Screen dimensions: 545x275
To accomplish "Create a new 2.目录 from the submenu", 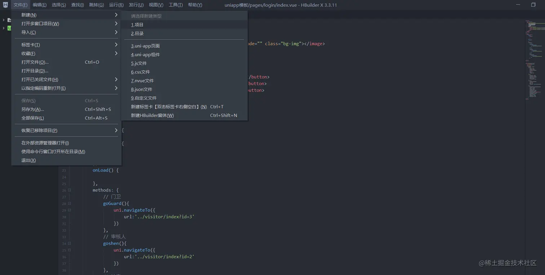I will pos(185,33).
